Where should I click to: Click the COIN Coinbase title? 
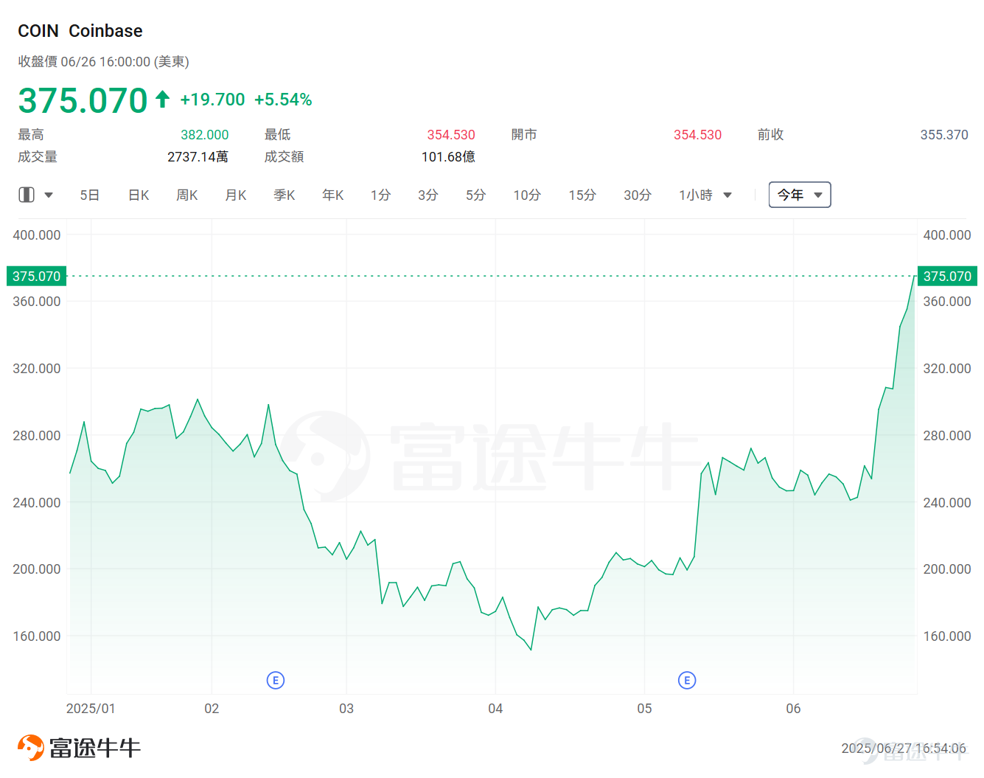click(x=80, y=31)
